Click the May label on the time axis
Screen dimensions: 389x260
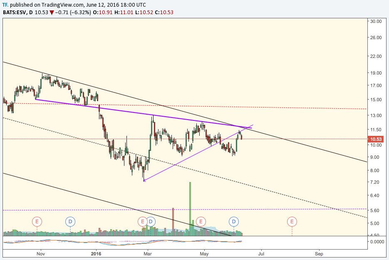pos(204,254)
